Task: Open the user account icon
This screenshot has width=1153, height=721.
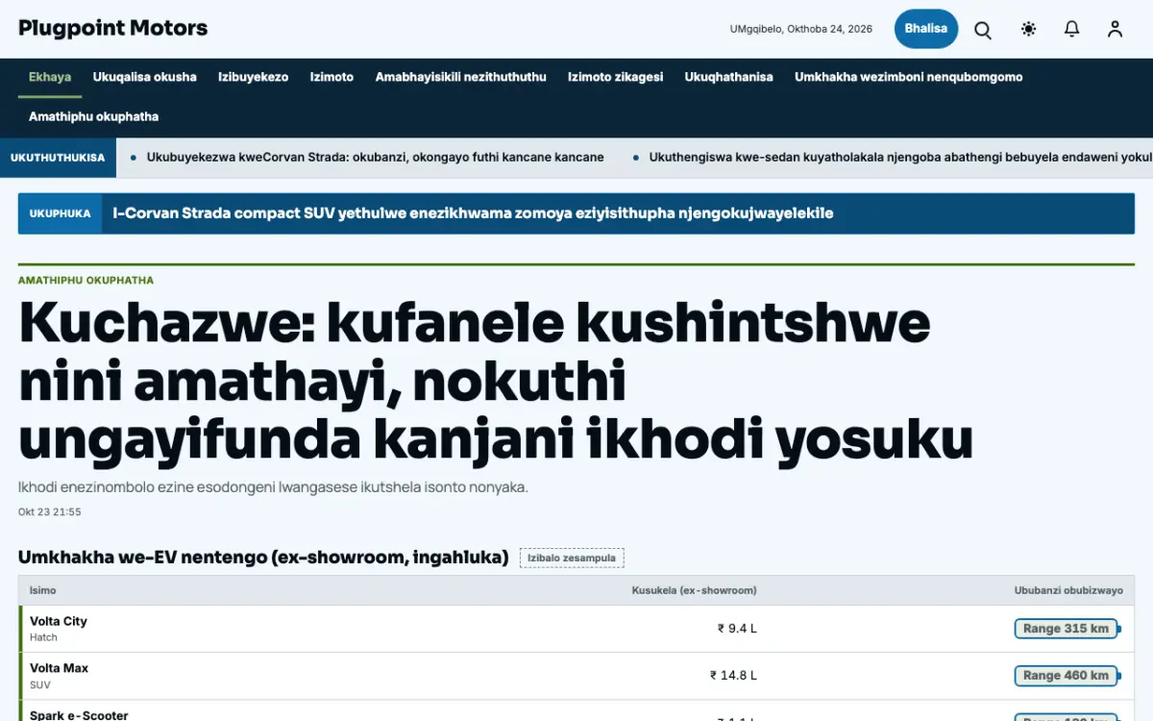Action: 1115,30
